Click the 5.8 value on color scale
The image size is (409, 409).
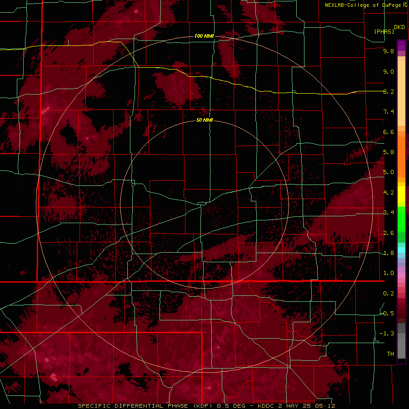(389, 152)
